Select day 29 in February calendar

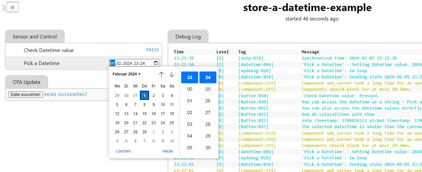point(144,132)
